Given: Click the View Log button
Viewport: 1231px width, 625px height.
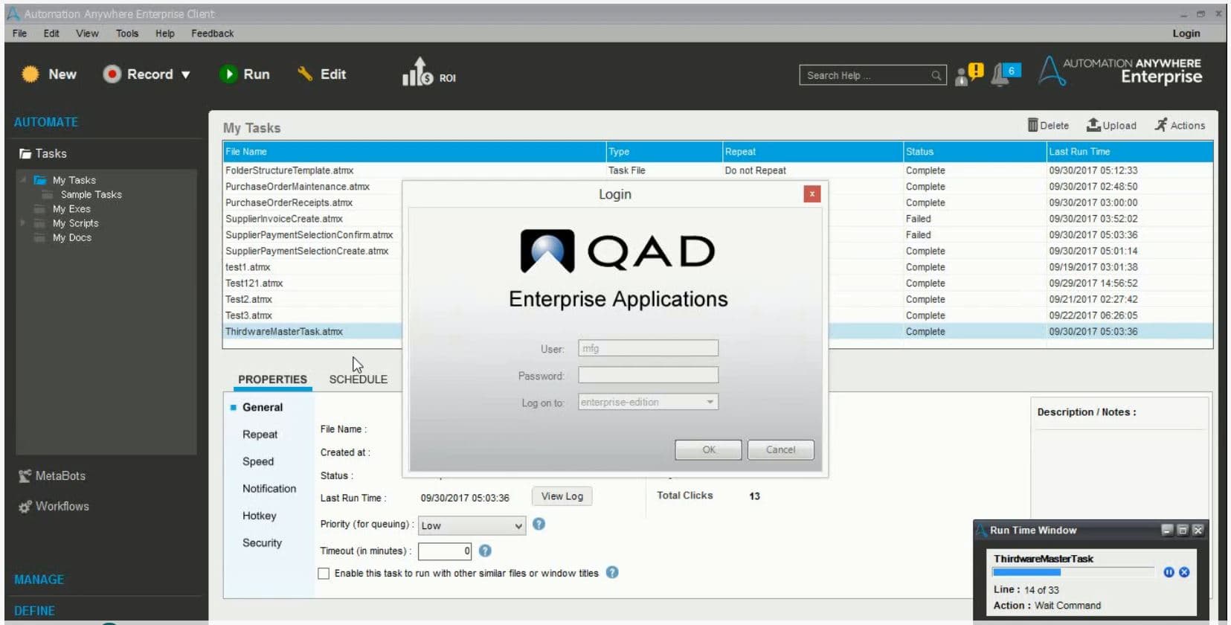Looking at the screenshot, I should click(x=562, y=496).
